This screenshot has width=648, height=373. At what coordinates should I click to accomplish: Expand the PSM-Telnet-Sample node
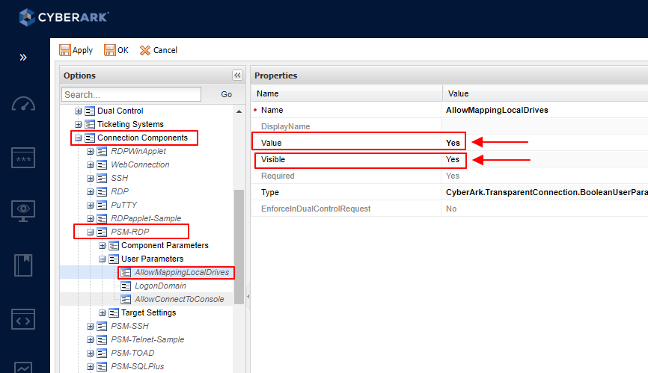(x=90, y=339)
